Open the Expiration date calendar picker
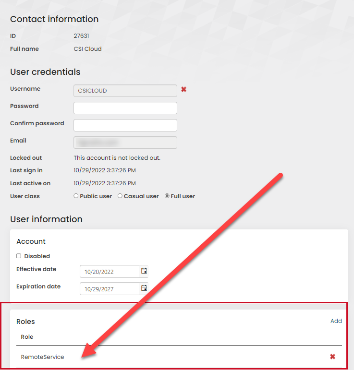354x370 pixels. coord(144,288)
